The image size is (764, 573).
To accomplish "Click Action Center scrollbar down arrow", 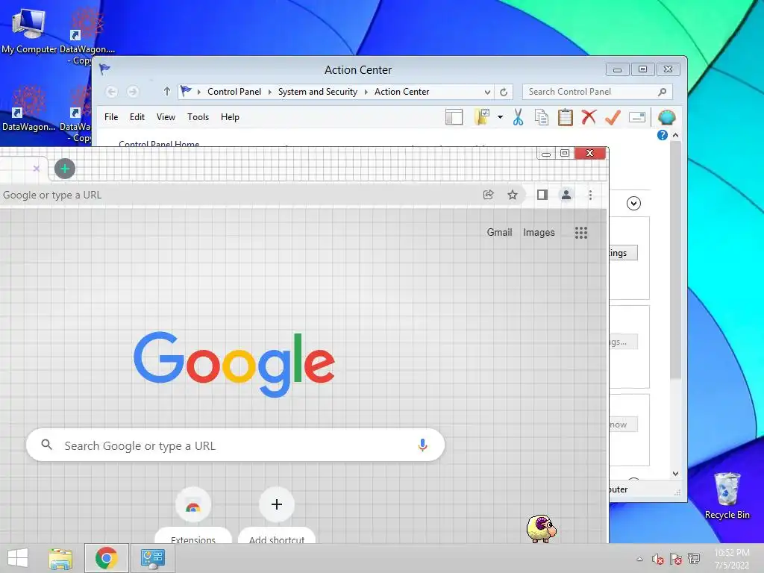I will tap(675, 474).
